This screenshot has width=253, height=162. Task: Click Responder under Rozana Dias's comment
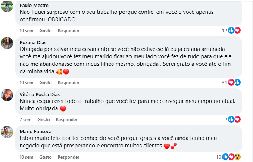[68, 82]
